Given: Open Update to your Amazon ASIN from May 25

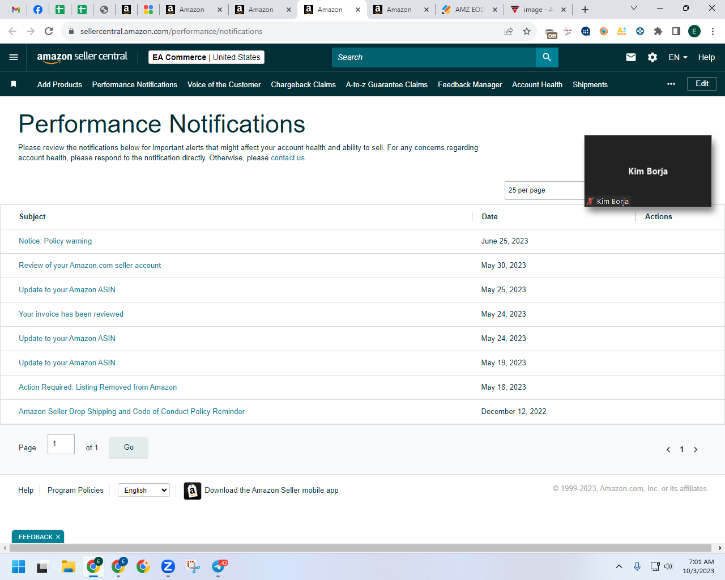Looking at the screenshot, I should (x=67, y=290).
